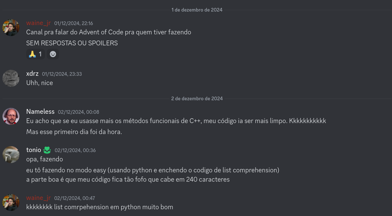Open waine_jr's avatar on first message
Image resolution: width=392 pixels, height=216 pixels.
11,28
